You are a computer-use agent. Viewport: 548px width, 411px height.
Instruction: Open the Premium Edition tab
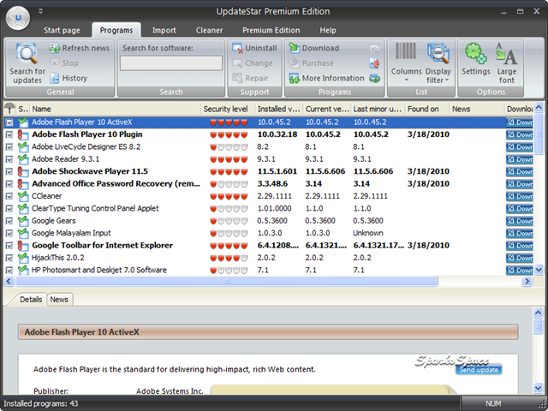(271, 31)
